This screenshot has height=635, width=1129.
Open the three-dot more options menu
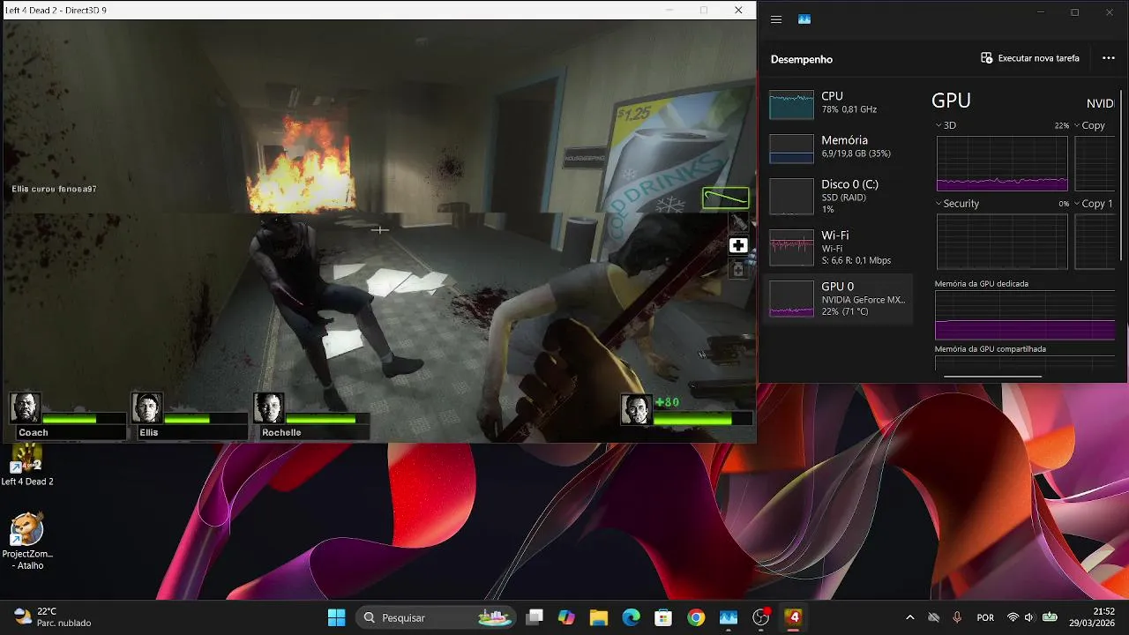pyautogui.click(x=1109, y=58)
